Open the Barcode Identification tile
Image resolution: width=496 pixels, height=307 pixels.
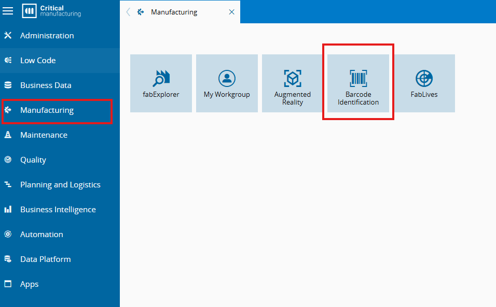tap(358, 83)
